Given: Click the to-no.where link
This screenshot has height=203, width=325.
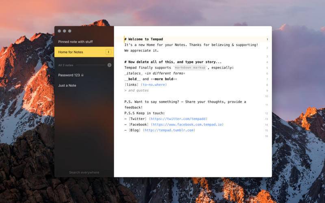Looking at the screenshot, I should (154, 84).
